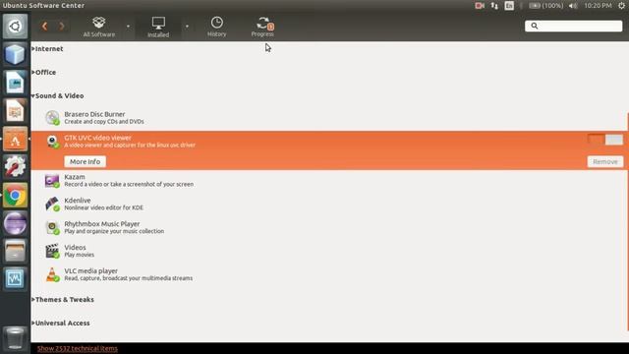
Task: Select Rhythmbox Music Player title
Action: click(x=102, y=224)
